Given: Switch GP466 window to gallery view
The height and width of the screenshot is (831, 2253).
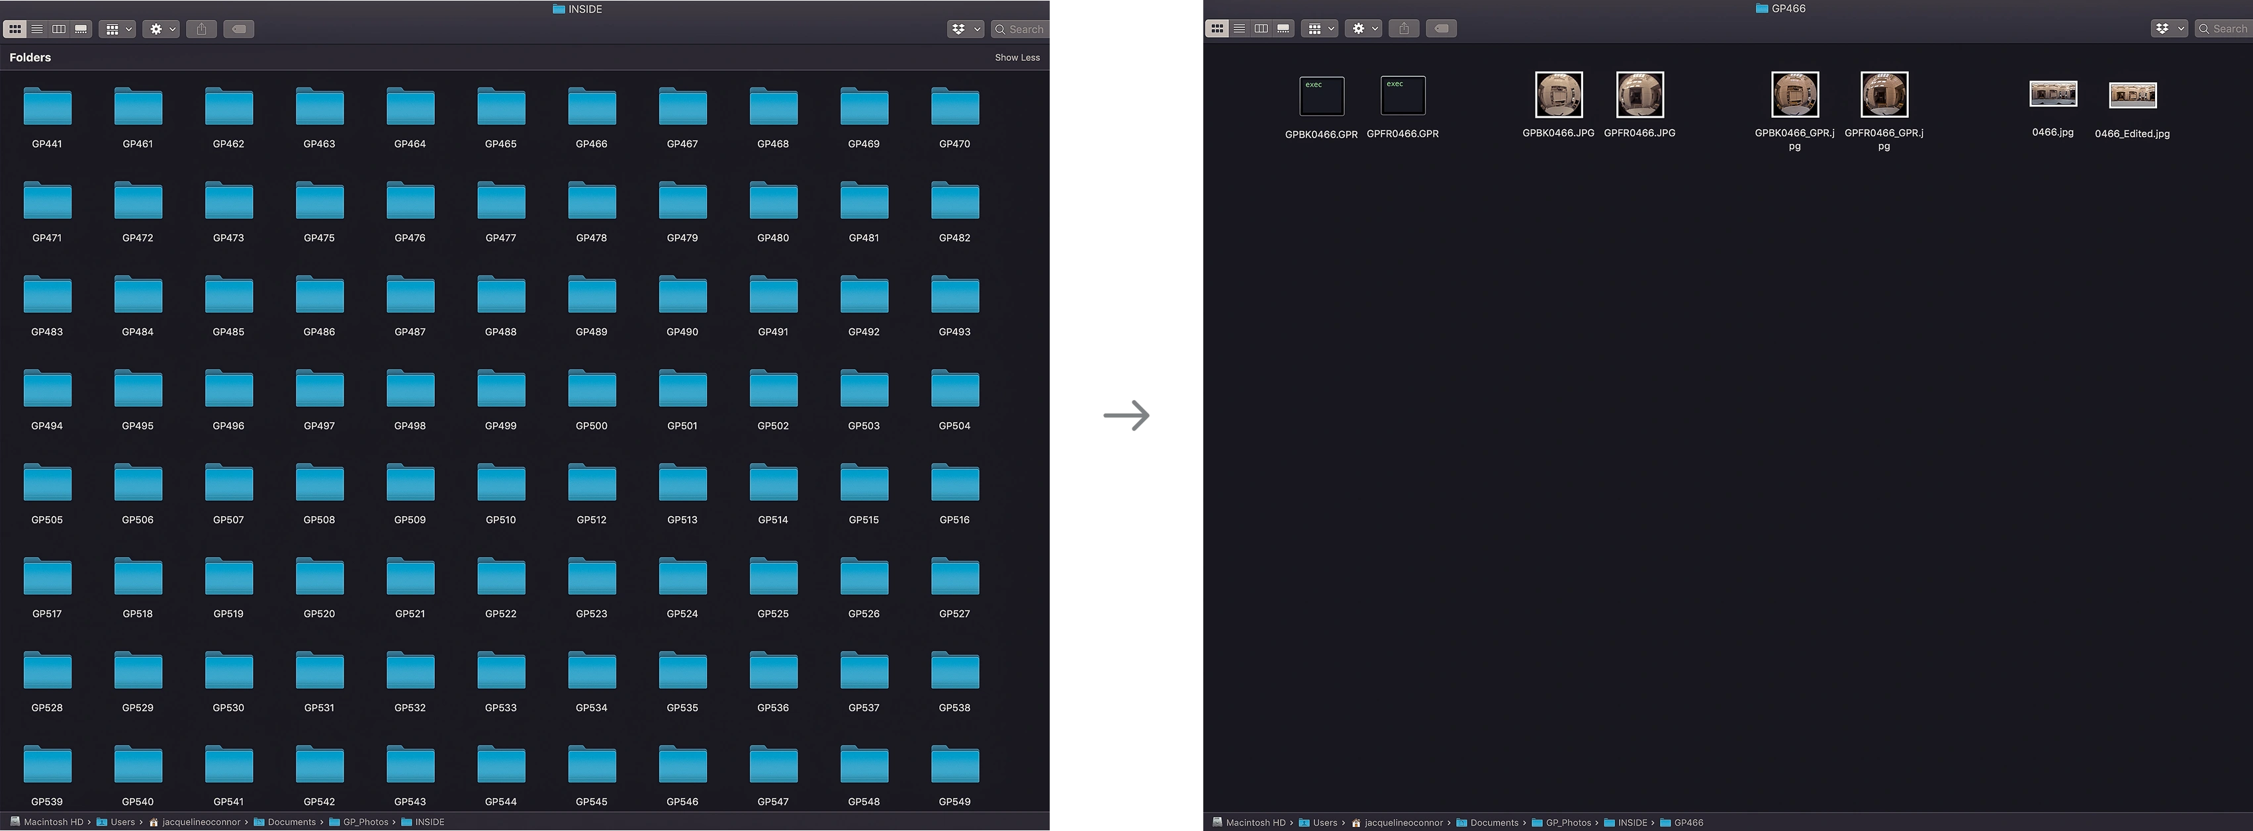Looking at the screenshot, I should [1283, 29].
